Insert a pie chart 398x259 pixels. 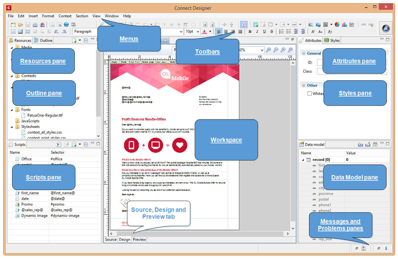tap(337, 25)
